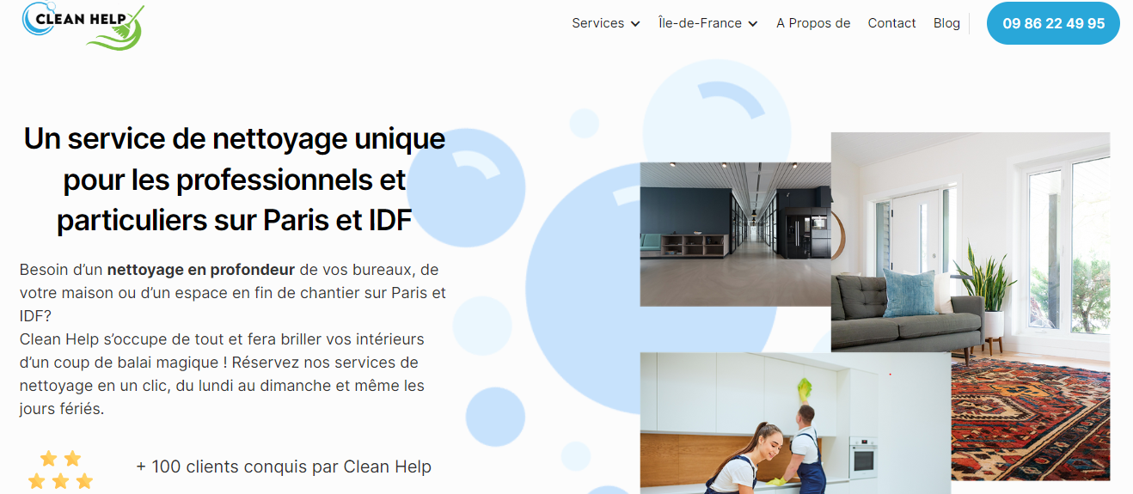Select the living room sofa photo
Screen dimensions: 1133x494
(x=970, y=241)
